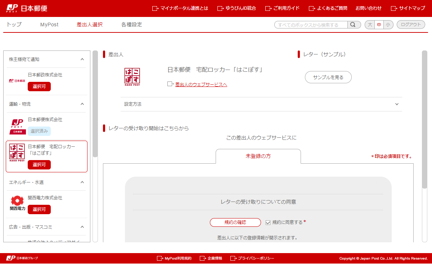Go to 差出人選択 tab
Viewport: 432px width, 265px height.
(90, 25)
